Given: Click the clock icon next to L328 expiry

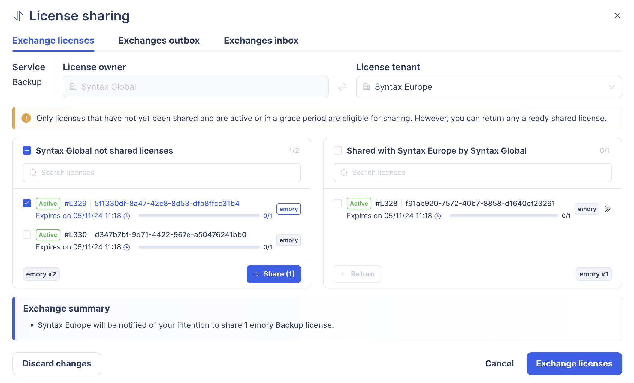Looking at the screenshot, I should click(x=438, y=216).
